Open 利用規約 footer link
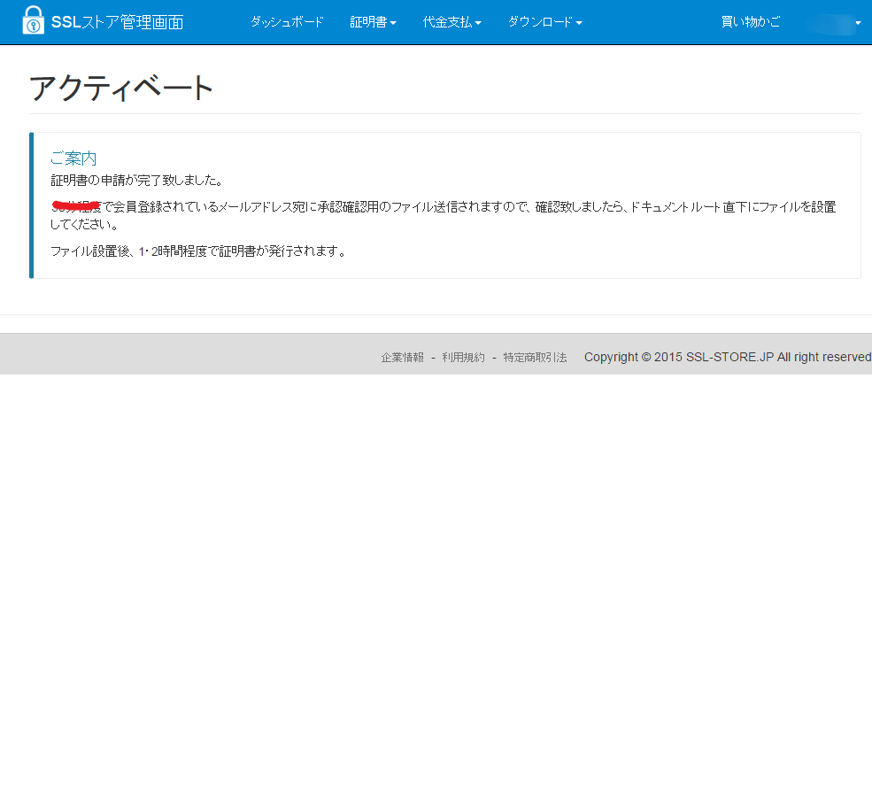Viewport: 872px width, 811px height. click(463, 357)
